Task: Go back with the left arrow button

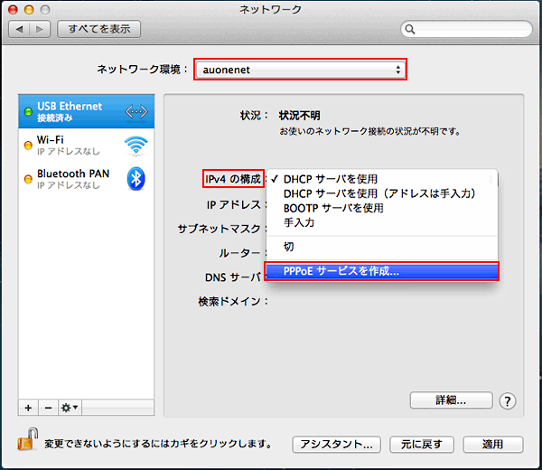Action: tap(20, 30)
